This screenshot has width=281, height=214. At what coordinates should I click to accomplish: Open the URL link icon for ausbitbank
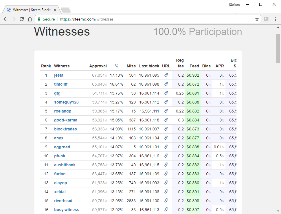coord(166,165)
